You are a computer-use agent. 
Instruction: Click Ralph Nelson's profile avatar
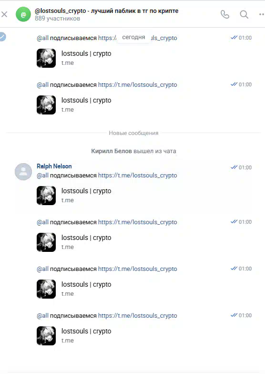point(23,172)
